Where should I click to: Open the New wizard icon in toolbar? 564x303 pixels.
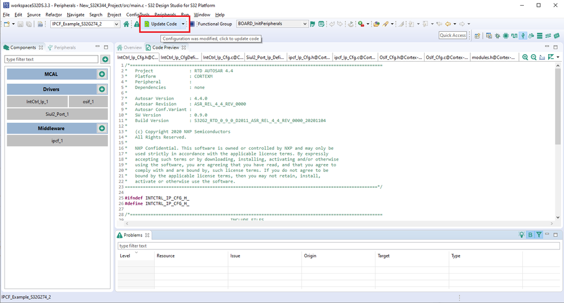6,24
